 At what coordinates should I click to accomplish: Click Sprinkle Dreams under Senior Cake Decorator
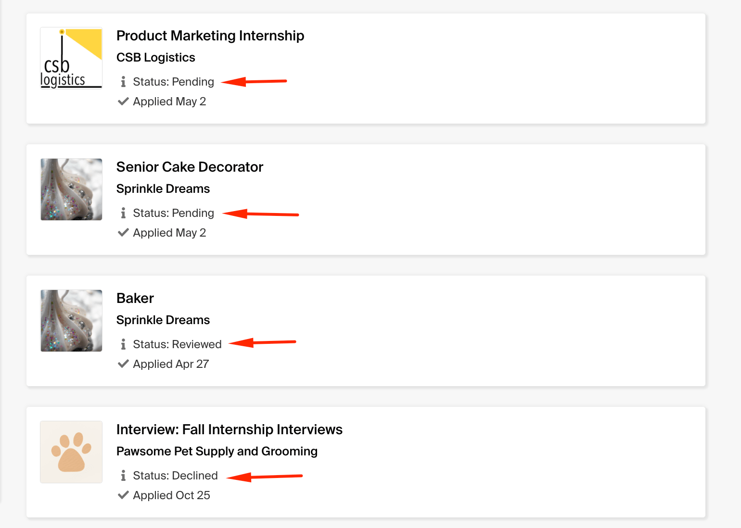[x=163, y=189]
